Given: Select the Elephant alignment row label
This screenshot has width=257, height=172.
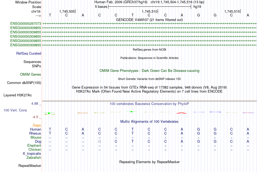Looking at the screenshot, I should [34, 145].
